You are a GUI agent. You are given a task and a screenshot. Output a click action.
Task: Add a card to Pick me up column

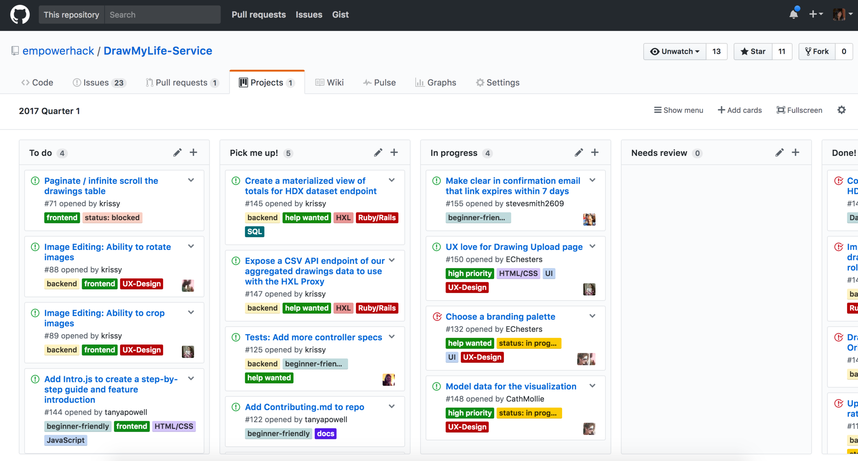pos(394,153)
